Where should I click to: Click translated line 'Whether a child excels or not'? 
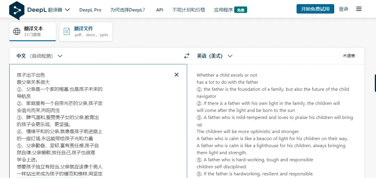click(x=227, y=75)
